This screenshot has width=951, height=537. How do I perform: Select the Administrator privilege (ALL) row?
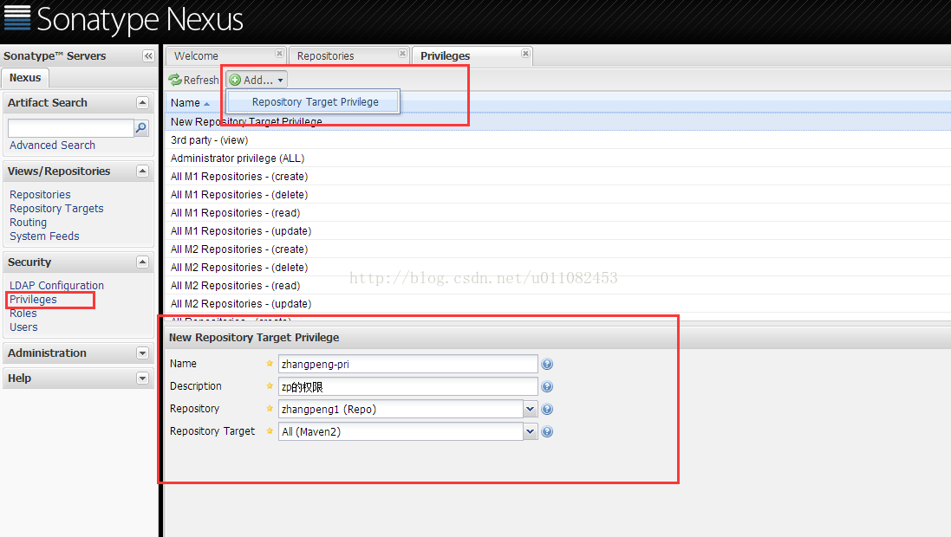(x=557, y=159)
